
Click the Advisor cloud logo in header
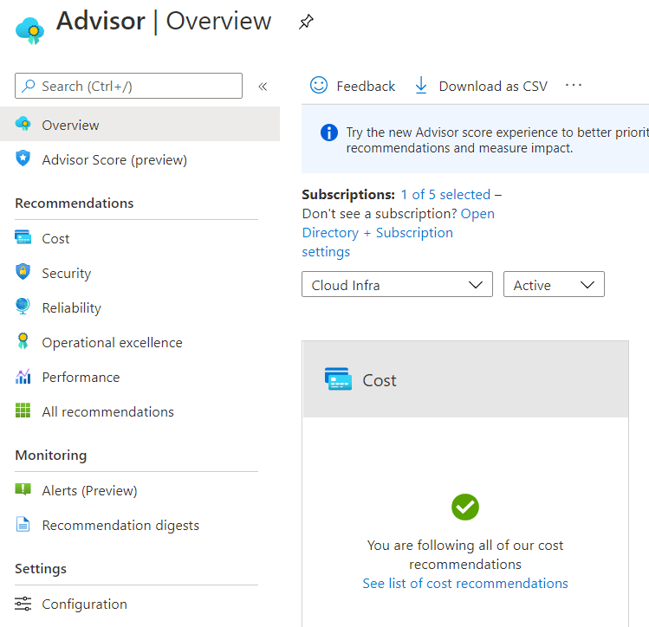(29, 30)
